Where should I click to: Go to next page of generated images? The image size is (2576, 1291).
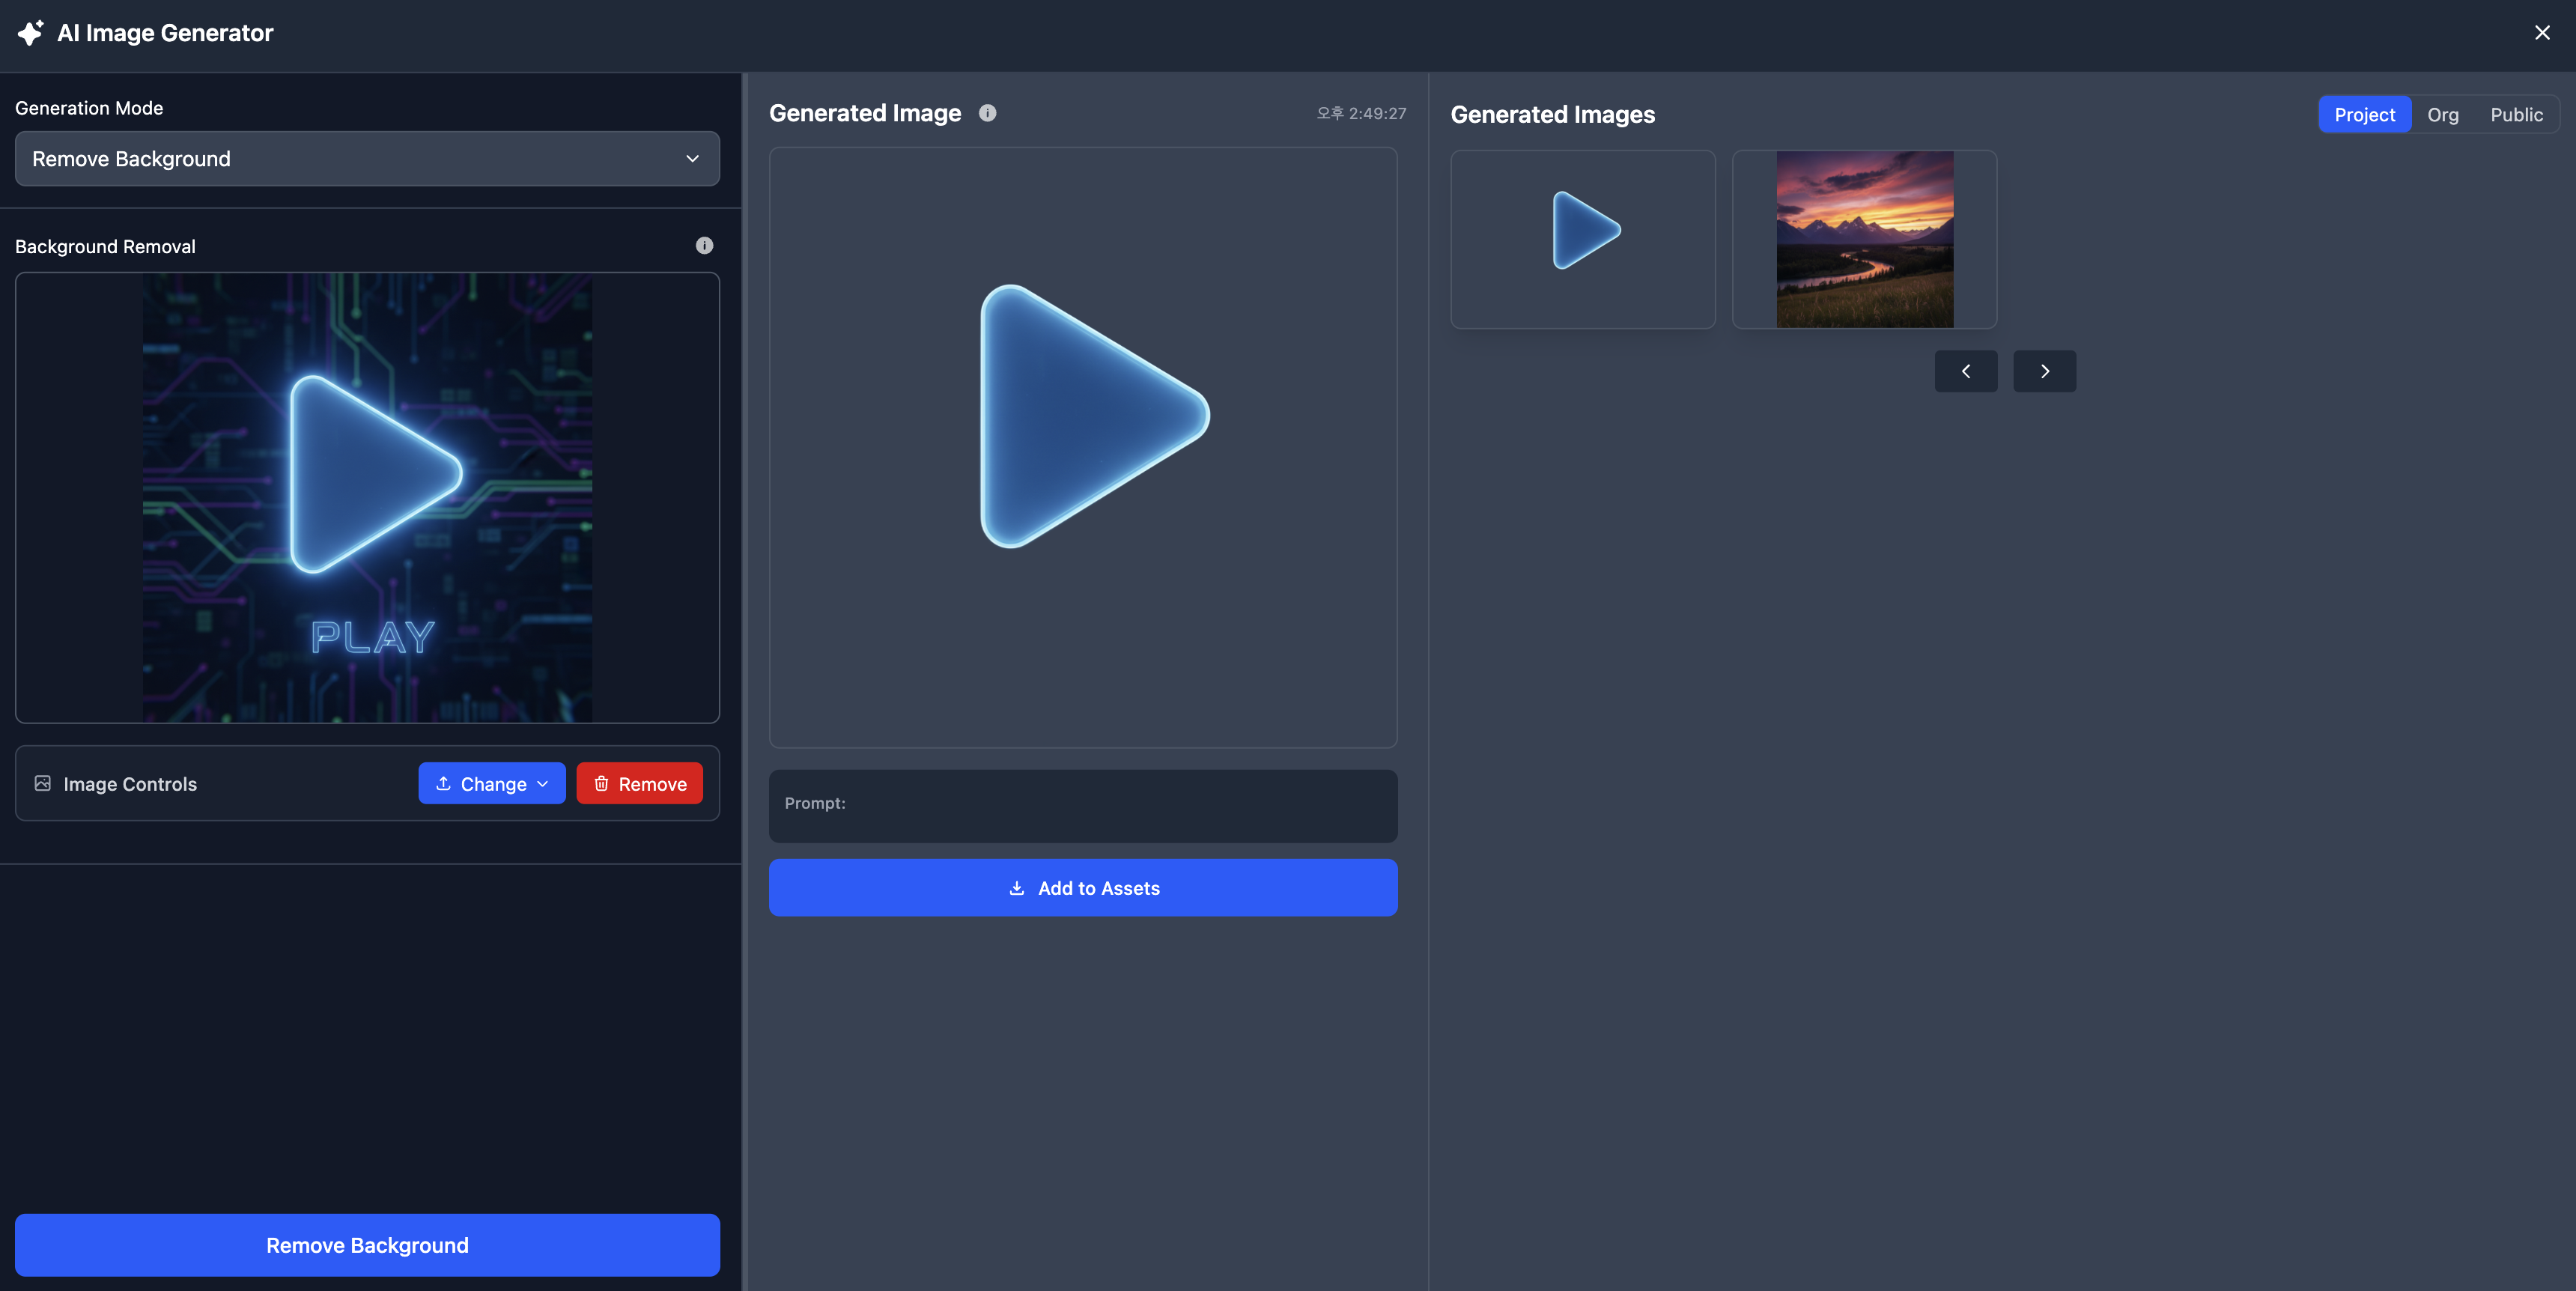(2044, 371)
